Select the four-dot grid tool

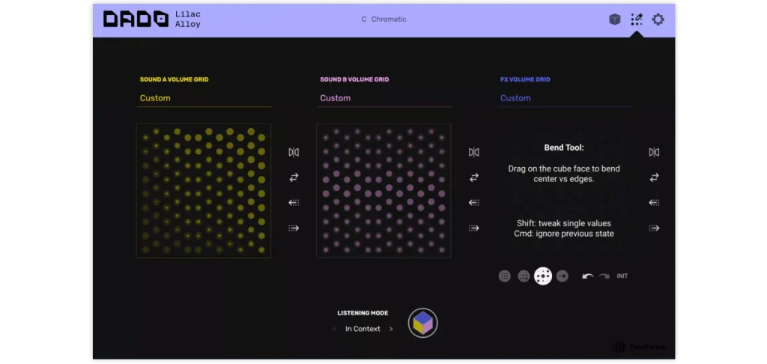pyautogui.click(x=524, y=276)
